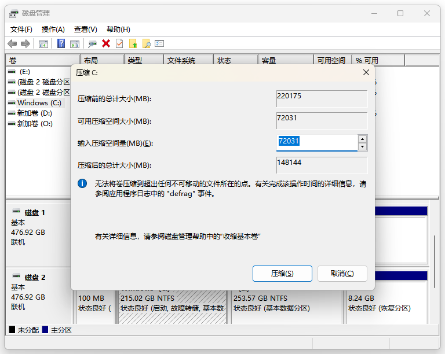Click the folder with magnifier icon
The height and width of the screenshot is (354, 445).
point(147,43)
